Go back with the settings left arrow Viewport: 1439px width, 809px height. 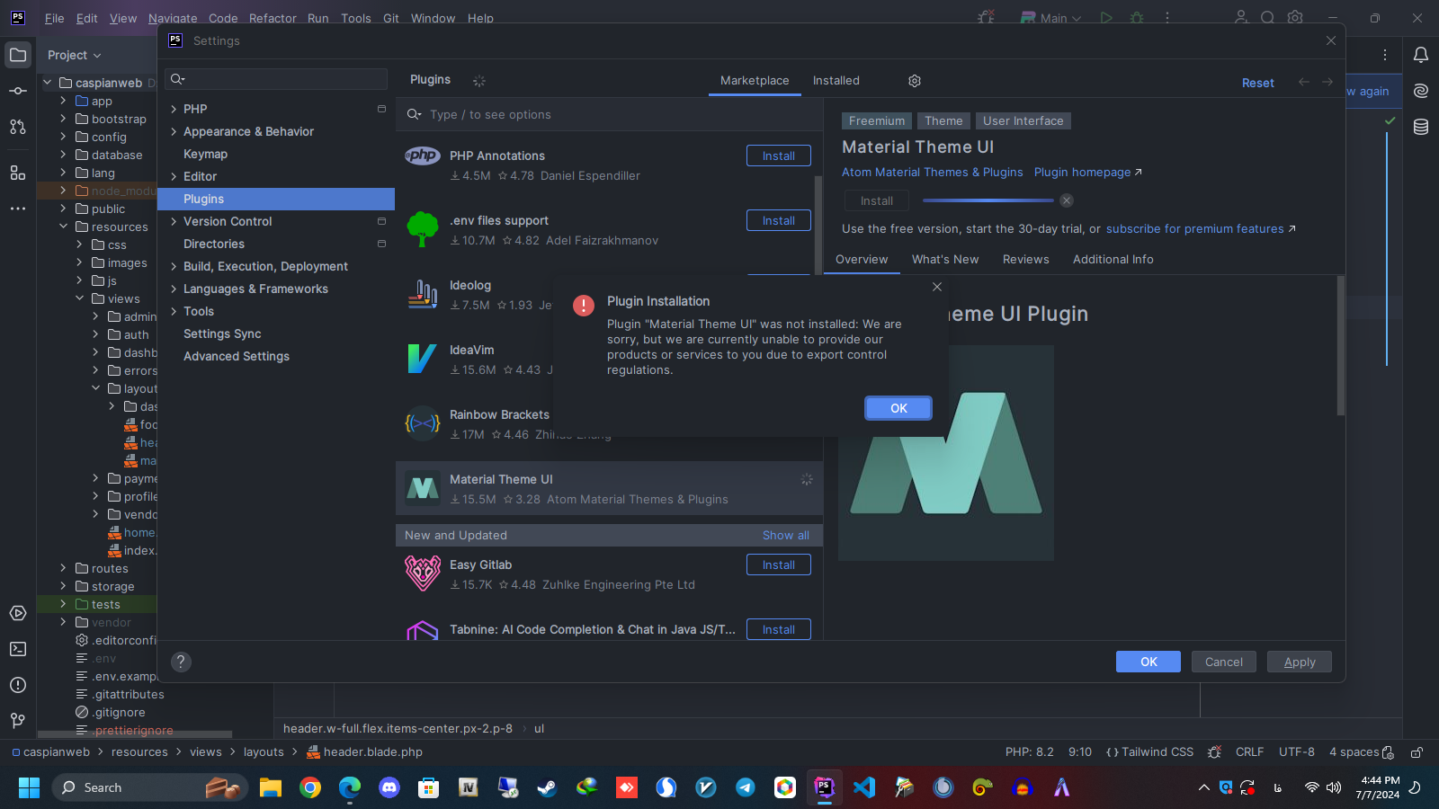[x=1304, y=82]
